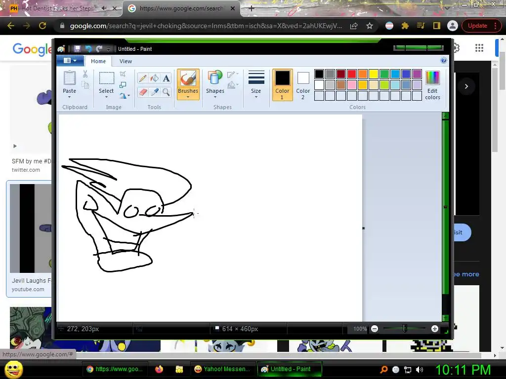Mute the Hot Dentist tab audio icon
The height and width of the screenshot is (379, 506).
(x=104, y=8)
